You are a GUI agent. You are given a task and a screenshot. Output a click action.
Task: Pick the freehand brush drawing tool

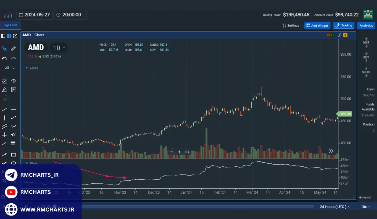pos(14,135)
